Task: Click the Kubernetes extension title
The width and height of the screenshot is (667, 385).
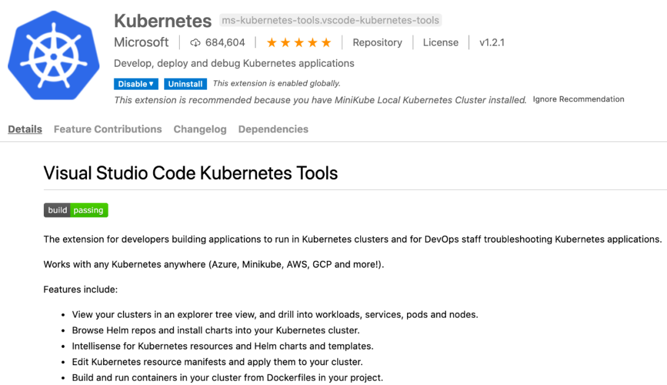Action: (x=162, y=21)
